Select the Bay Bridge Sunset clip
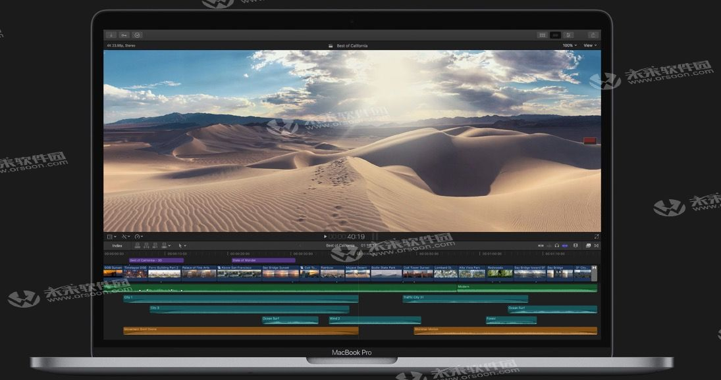This screenshot has height=380, width=721. [280, 272]
